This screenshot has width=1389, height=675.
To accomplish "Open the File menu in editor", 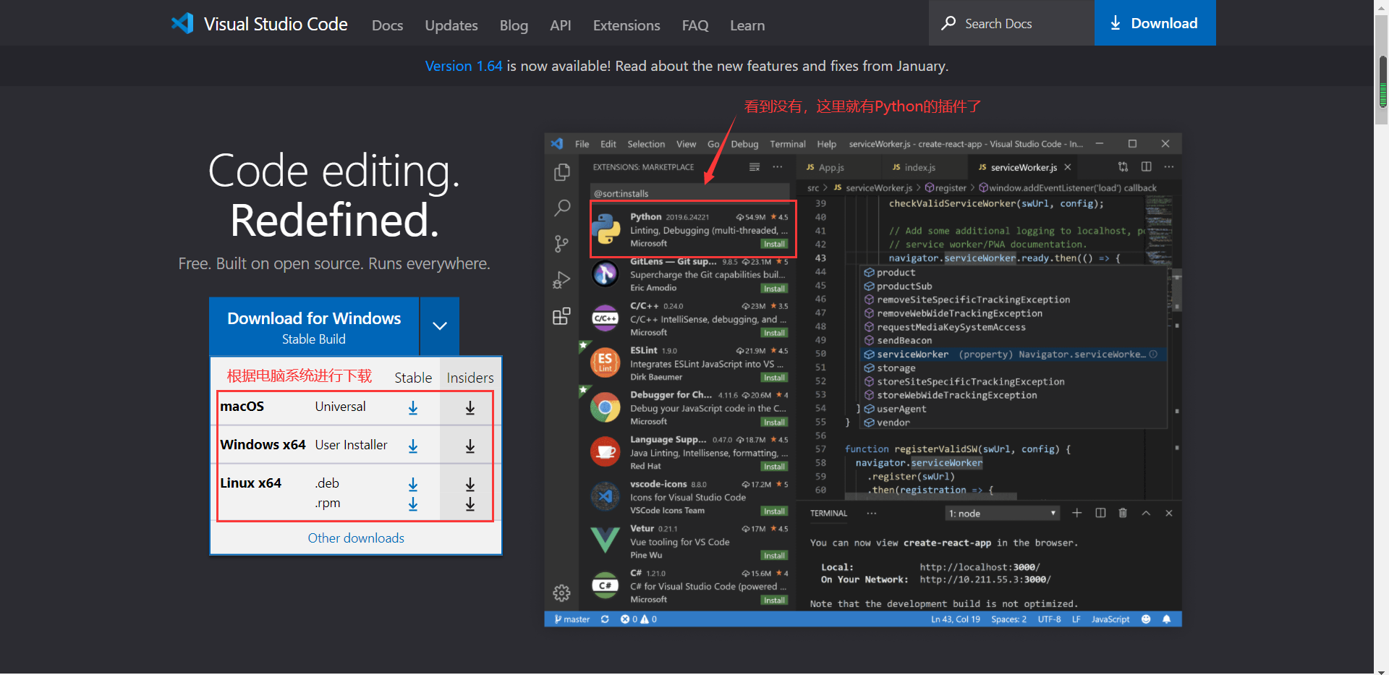I will [582, 144].
